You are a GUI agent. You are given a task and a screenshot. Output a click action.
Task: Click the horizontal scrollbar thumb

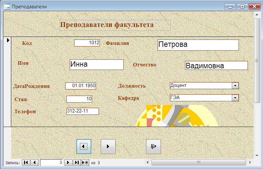pos(198,162)
